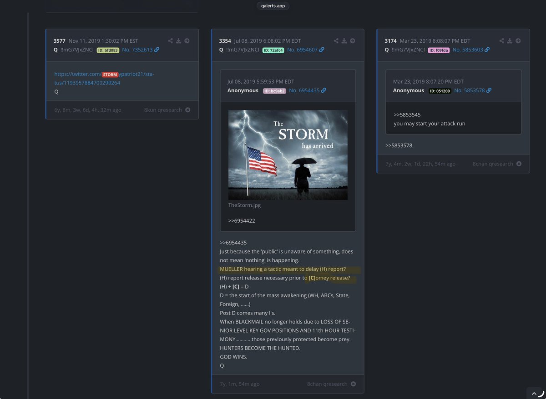This screenshot has height=399, width=546.
Task: Open the twitter.com status link in post 3577
Action: click(x=104, y=78)
